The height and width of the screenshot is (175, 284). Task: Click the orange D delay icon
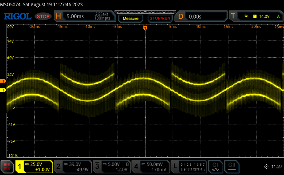click(181, 16)
